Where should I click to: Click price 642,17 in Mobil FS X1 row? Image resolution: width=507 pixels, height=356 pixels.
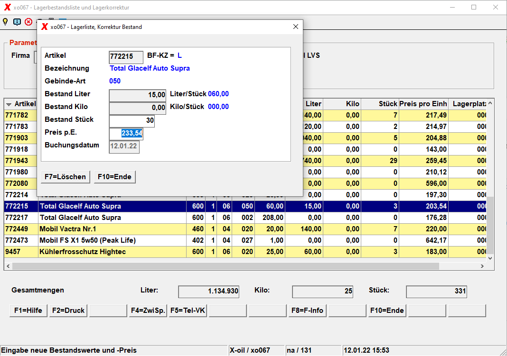(436, 240)
